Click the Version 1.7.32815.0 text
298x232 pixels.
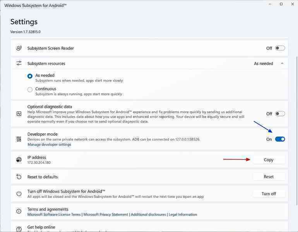pyautogui.click(x=25, y=32)
